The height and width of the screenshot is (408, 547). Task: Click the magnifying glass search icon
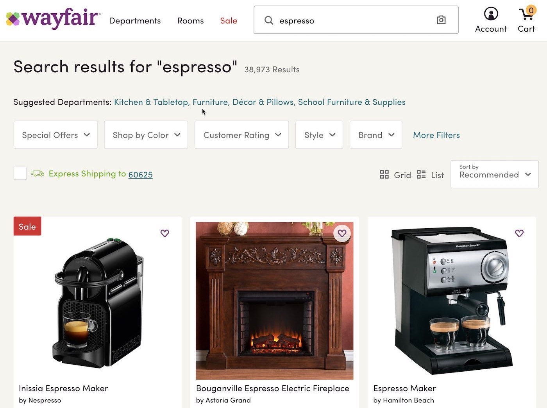click(x=269, y=20)
